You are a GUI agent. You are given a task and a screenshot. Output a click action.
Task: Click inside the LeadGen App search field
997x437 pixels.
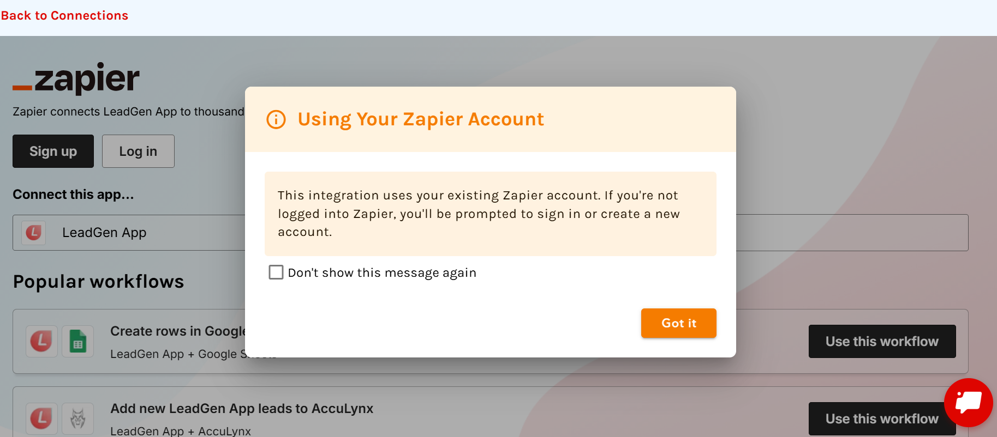pos(382,232)
